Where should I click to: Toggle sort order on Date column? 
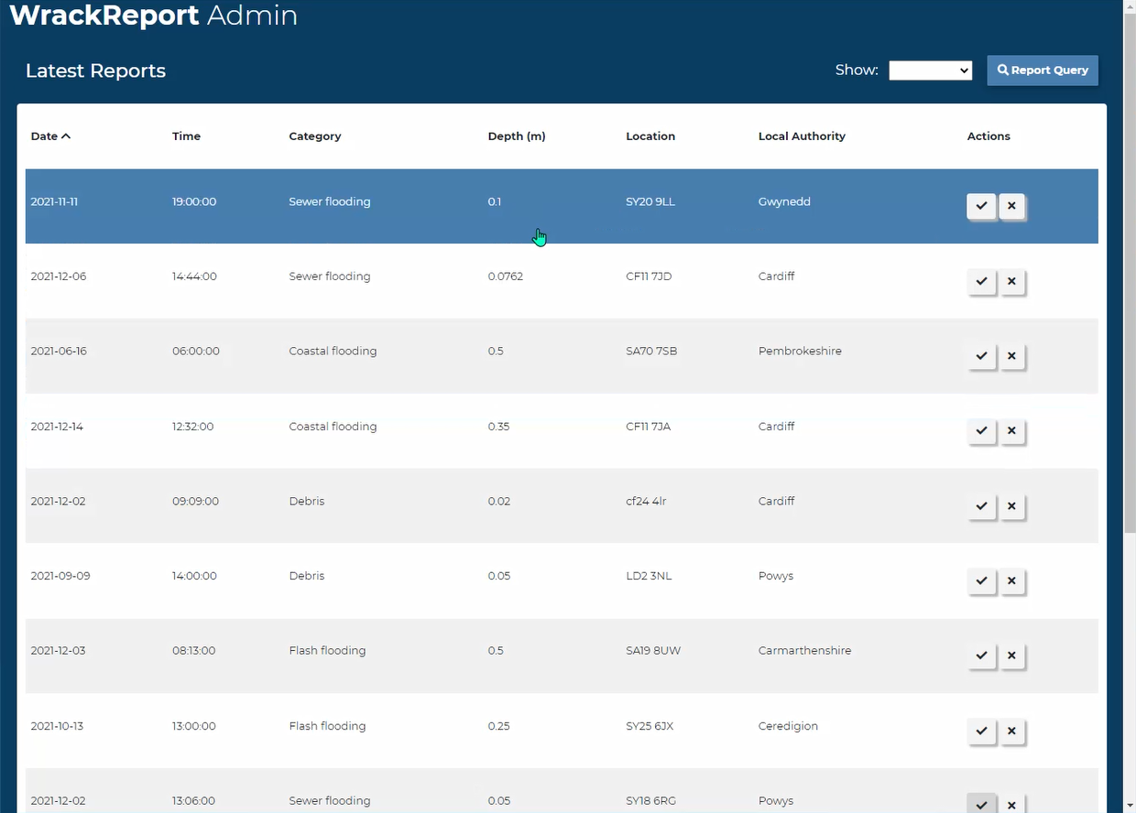[x=50, y=136]
